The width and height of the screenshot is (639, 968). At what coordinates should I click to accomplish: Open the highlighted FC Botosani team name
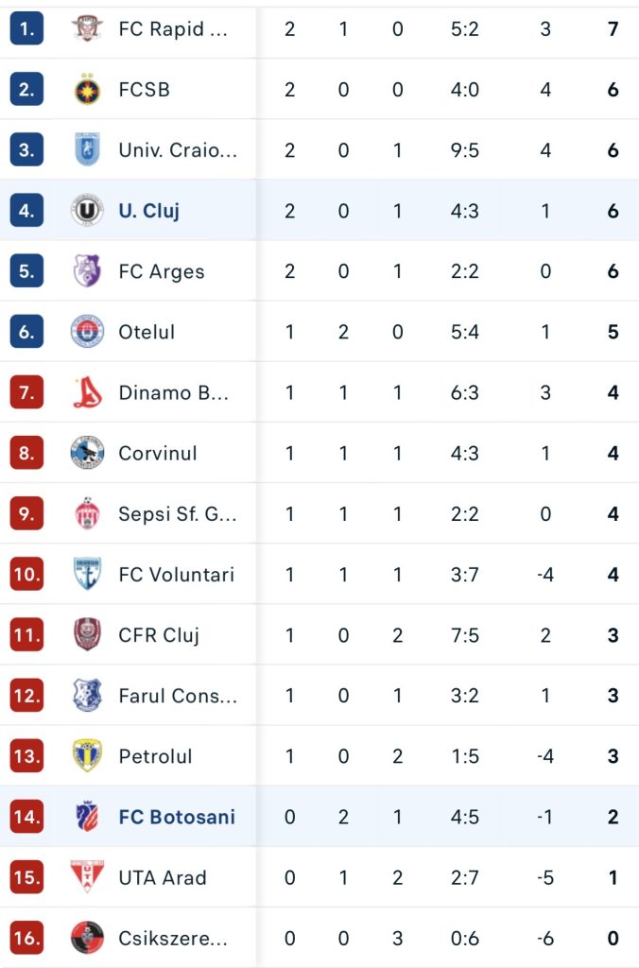177,817
